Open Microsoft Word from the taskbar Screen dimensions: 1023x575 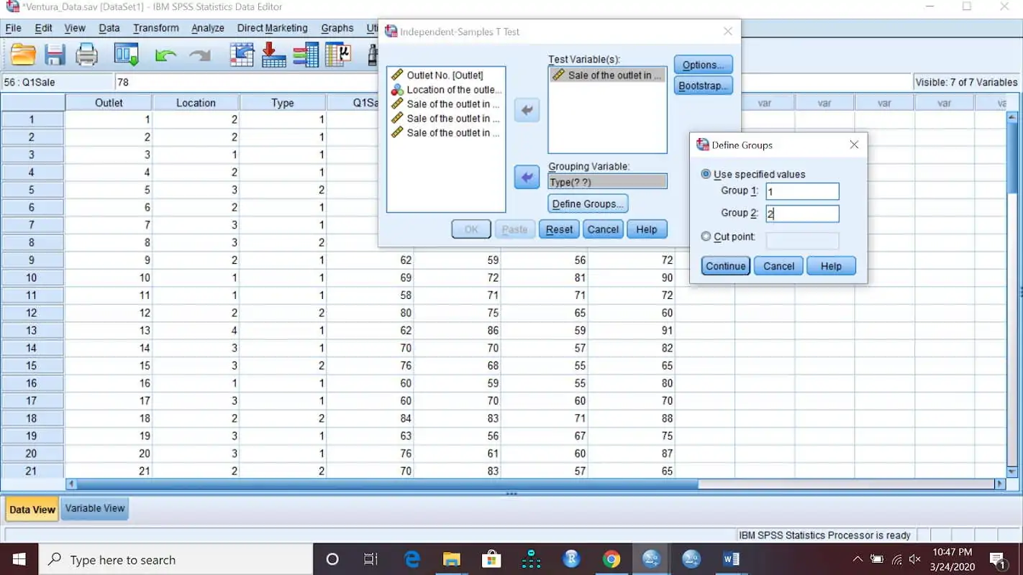[x=731, y=559]
